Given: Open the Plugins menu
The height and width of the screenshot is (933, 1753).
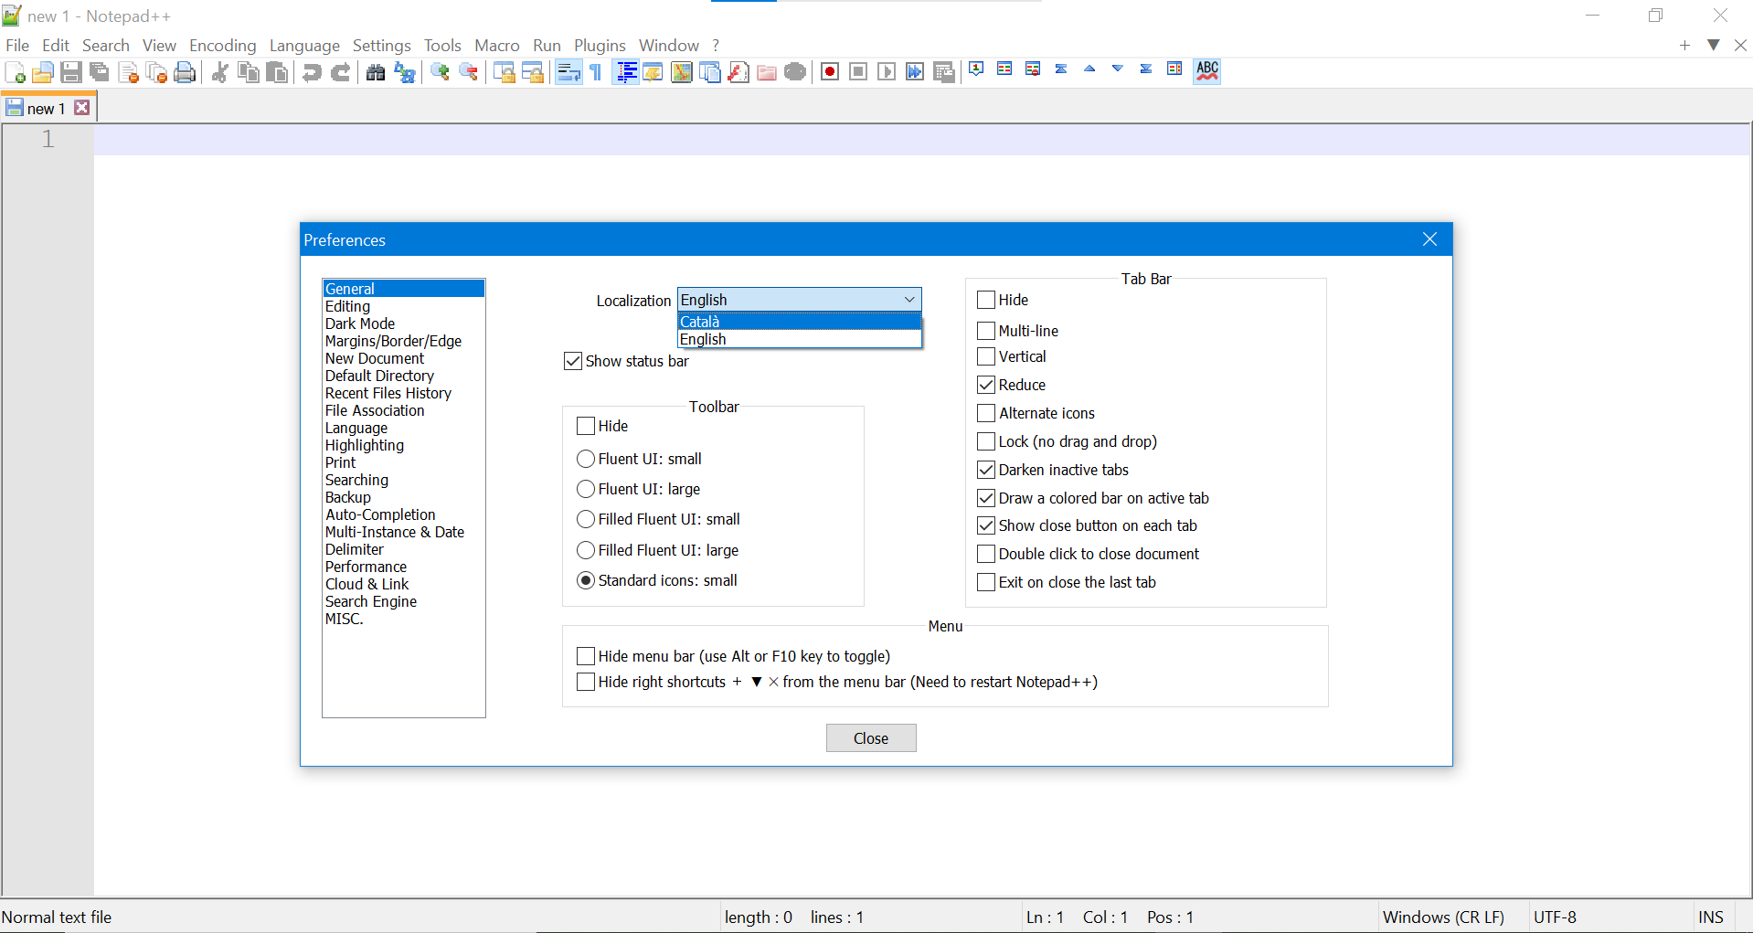Looking at the screenshot, I should click(x=600, y=46).
